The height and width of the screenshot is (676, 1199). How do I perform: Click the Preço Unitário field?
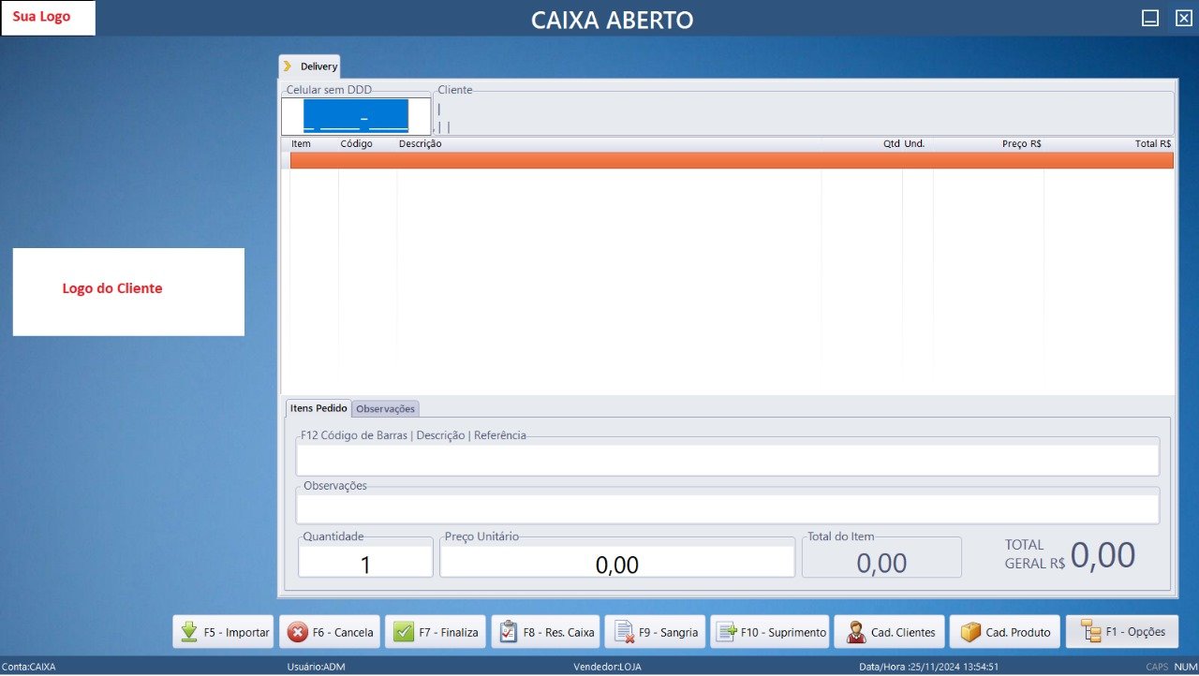click(x=616, y=564)
